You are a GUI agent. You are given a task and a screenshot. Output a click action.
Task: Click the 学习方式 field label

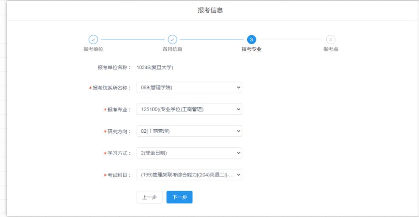pyautogui.click(x=119, y=153)
